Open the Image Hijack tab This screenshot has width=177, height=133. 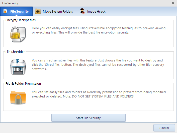pos(93,11)
